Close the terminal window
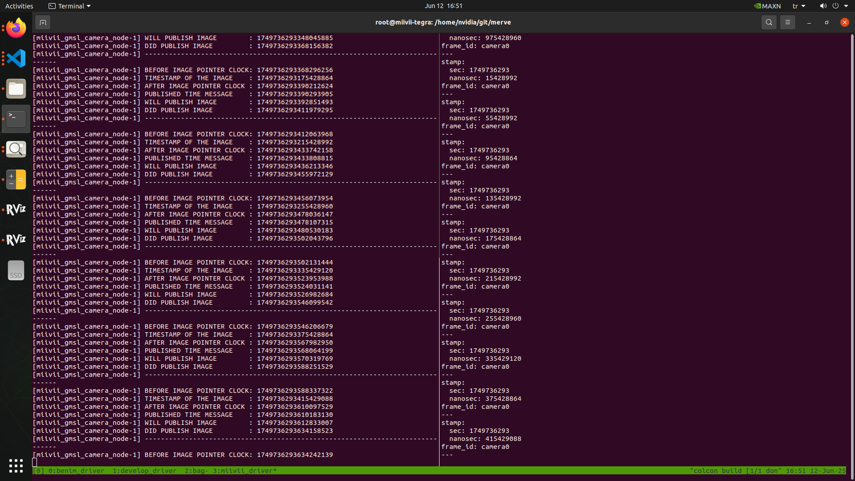 click(844, 22)
